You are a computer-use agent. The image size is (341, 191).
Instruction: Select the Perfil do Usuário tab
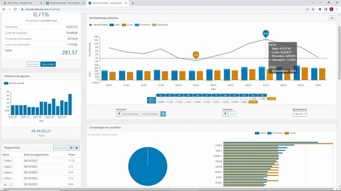coord(108,3)
